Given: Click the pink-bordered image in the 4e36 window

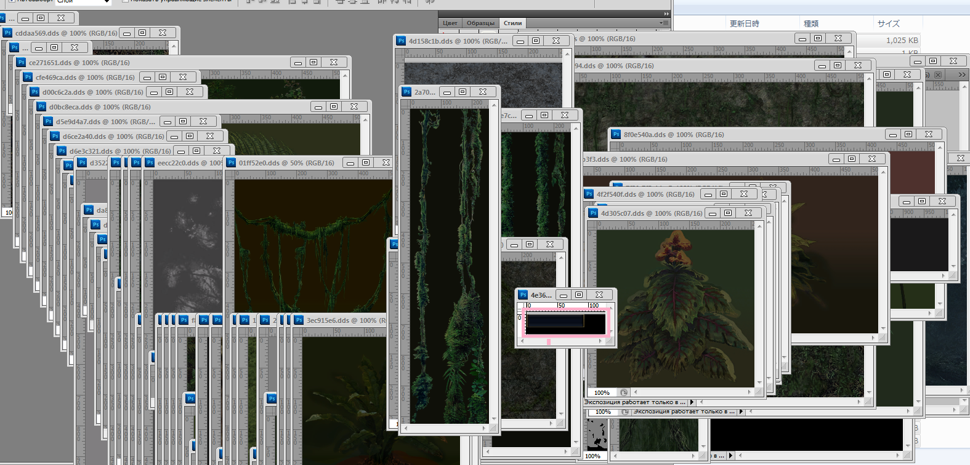Looking at the screenshot, I should tap(565, 322).
